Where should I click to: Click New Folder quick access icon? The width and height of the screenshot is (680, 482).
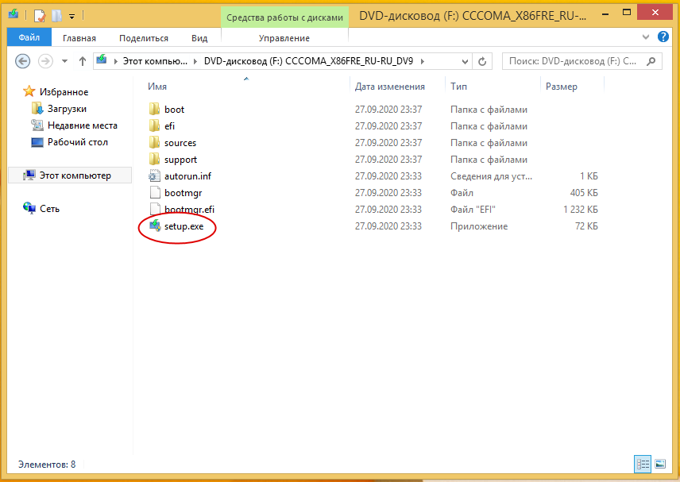(57, 16)
